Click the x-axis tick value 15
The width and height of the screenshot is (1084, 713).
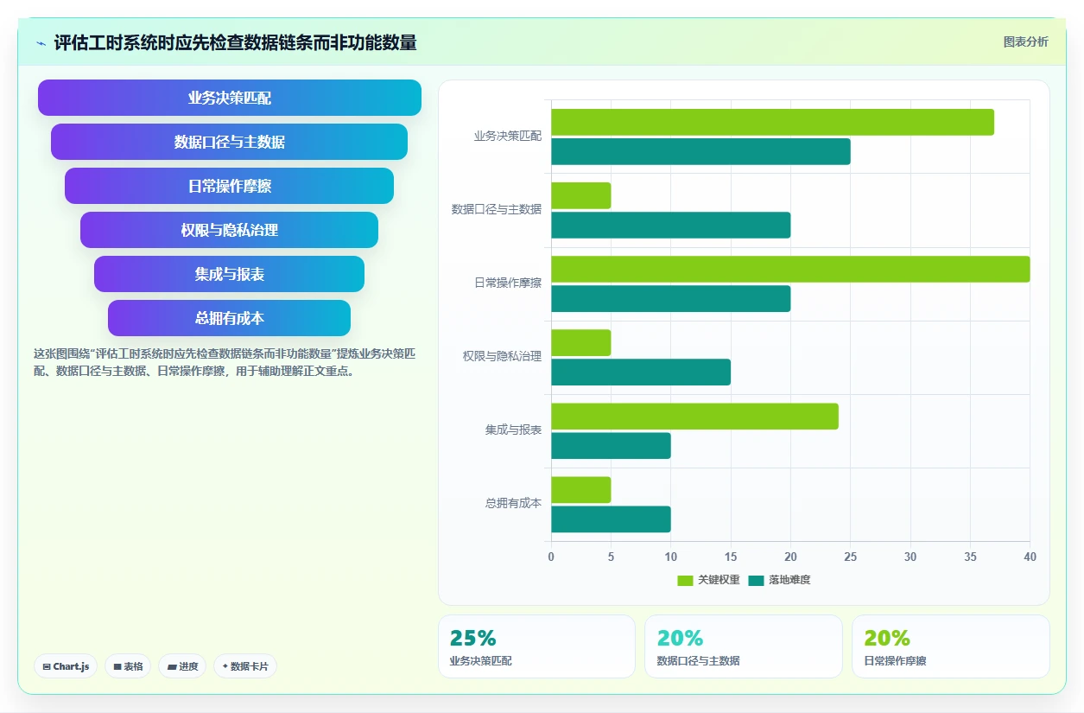[x=731, y=557]
